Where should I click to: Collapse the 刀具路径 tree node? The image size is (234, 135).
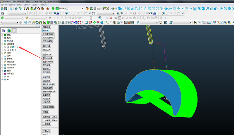pyautogui.click(x=2, y=44)
